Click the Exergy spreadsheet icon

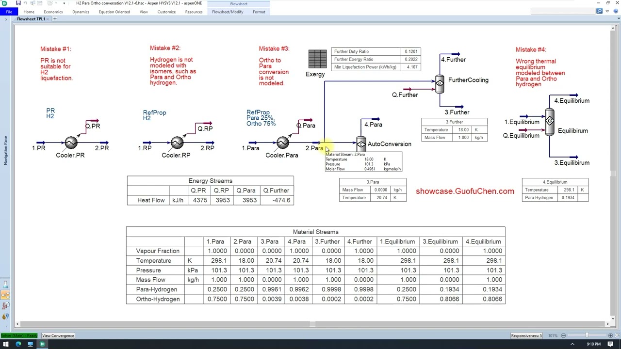(x=318, y=59)
